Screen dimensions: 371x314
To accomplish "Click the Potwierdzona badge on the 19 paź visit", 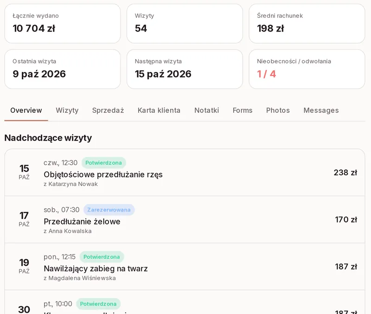I will click(102, 257).
